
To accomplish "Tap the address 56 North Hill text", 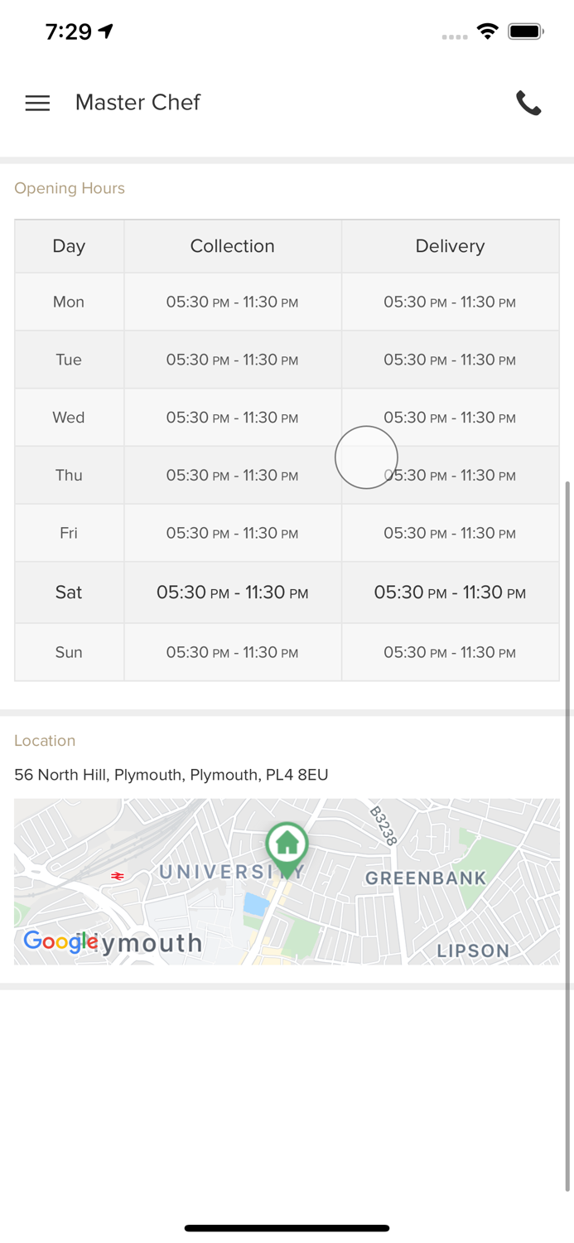I will tap(171, 775).
